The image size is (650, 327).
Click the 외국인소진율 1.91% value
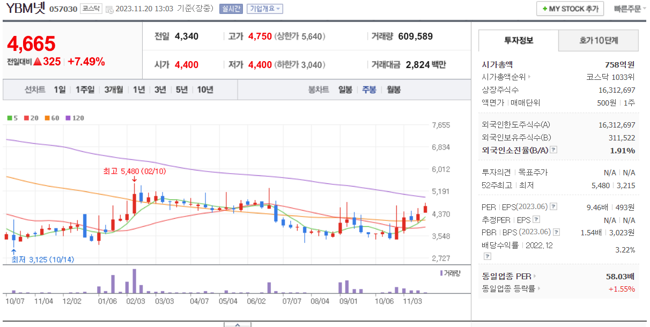click(x=623, y=150)
